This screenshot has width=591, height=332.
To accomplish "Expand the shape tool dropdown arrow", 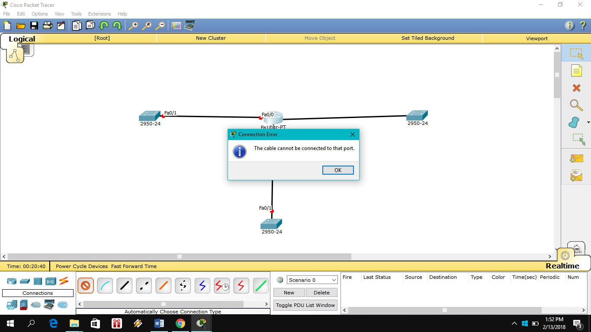I will click(x=588, y=122).
